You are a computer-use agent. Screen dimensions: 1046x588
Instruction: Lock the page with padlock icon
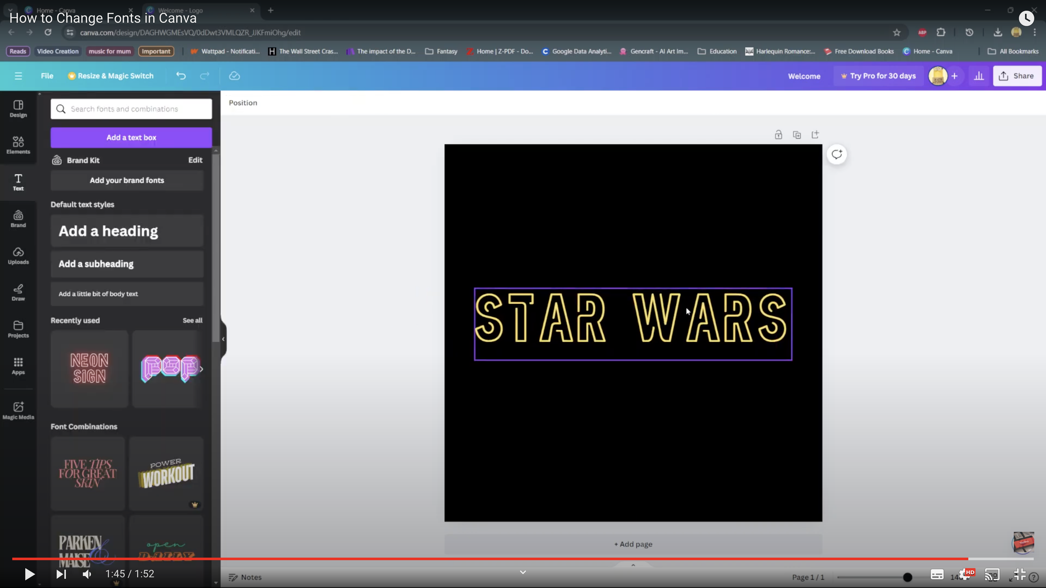(778, 135)
